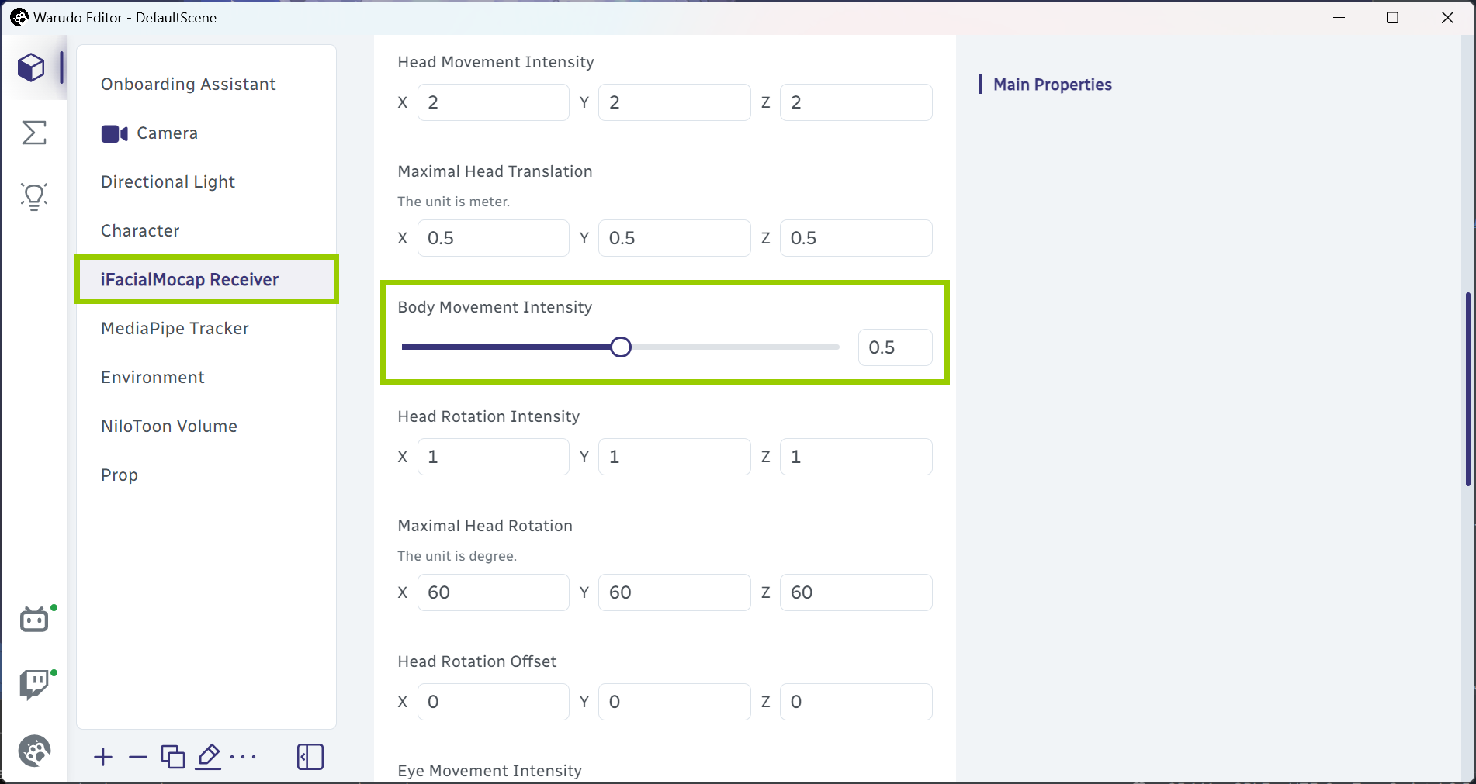
Task: Jump to Main Properties section
Action: [1052, 85]
